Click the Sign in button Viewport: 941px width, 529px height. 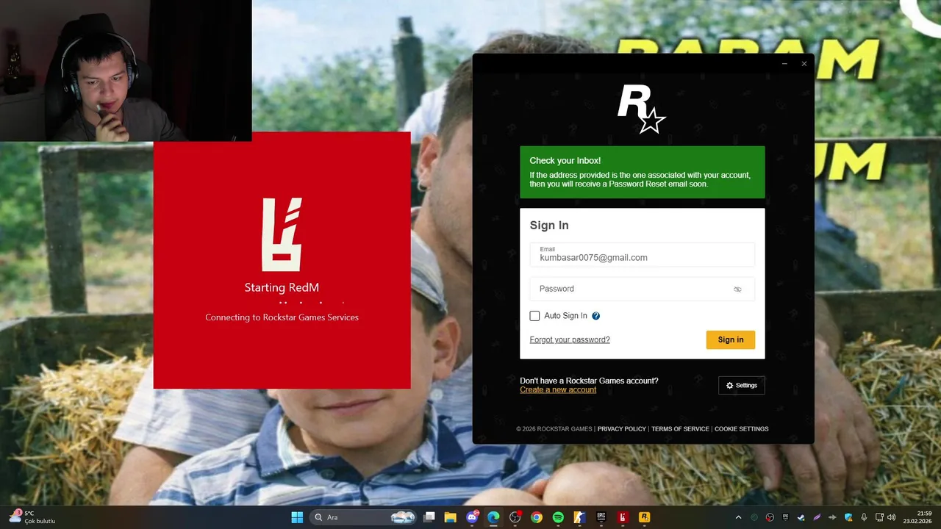pos(730,339)
